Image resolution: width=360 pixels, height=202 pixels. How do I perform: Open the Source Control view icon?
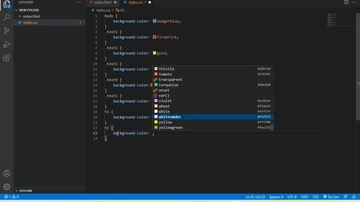[7, 31]
